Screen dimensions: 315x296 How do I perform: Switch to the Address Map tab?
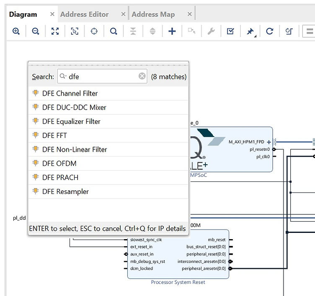[x=153, y=15]
